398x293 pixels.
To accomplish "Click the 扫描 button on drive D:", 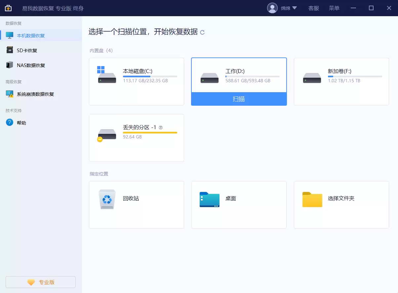I will (239, 99).
